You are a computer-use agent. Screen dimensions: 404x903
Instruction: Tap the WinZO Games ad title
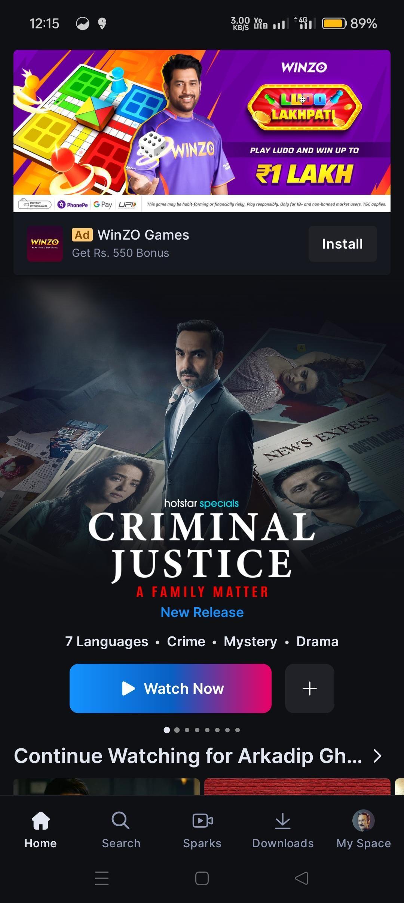[x=143, y=235]
